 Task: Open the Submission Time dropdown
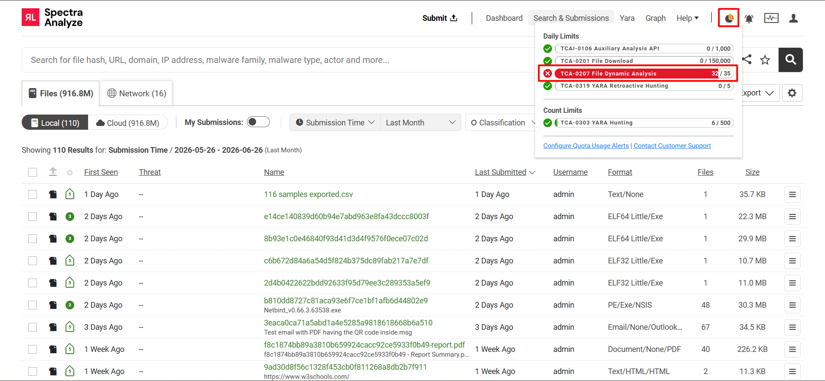pyautogui.click(x=335, y=122)
